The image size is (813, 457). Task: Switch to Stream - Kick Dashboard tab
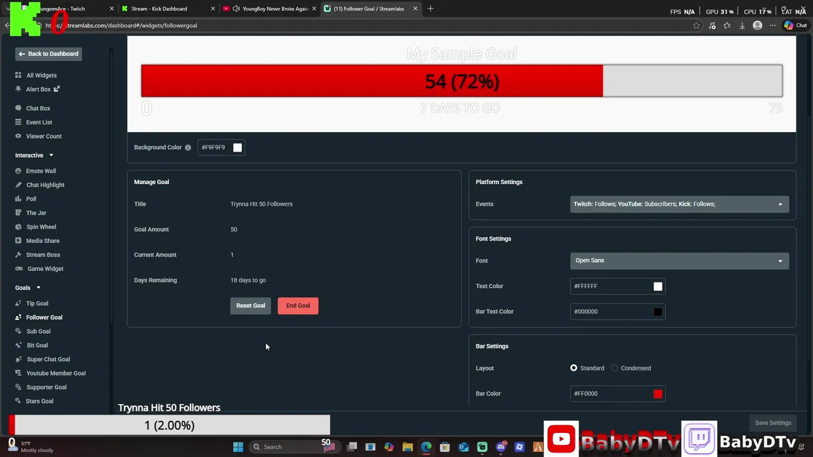click(167, 9)
